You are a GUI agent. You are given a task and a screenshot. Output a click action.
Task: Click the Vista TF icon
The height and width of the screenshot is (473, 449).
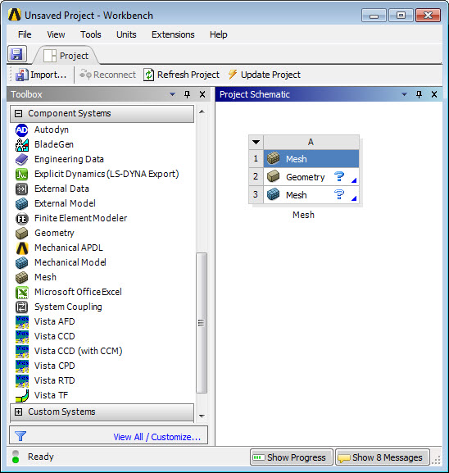point(21,395)
